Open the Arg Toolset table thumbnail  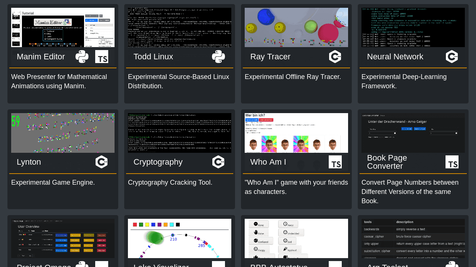[x=413, y=238]
